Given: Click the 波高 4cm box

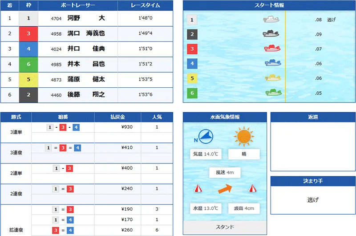Looking at the screenshot, I should (244, 208).
